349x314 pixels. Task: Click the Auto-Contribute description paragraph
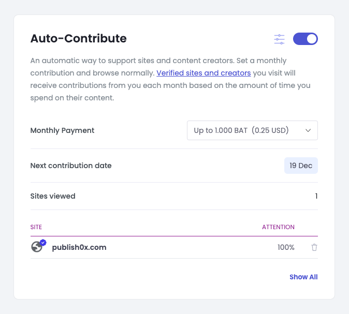point(170,79)
